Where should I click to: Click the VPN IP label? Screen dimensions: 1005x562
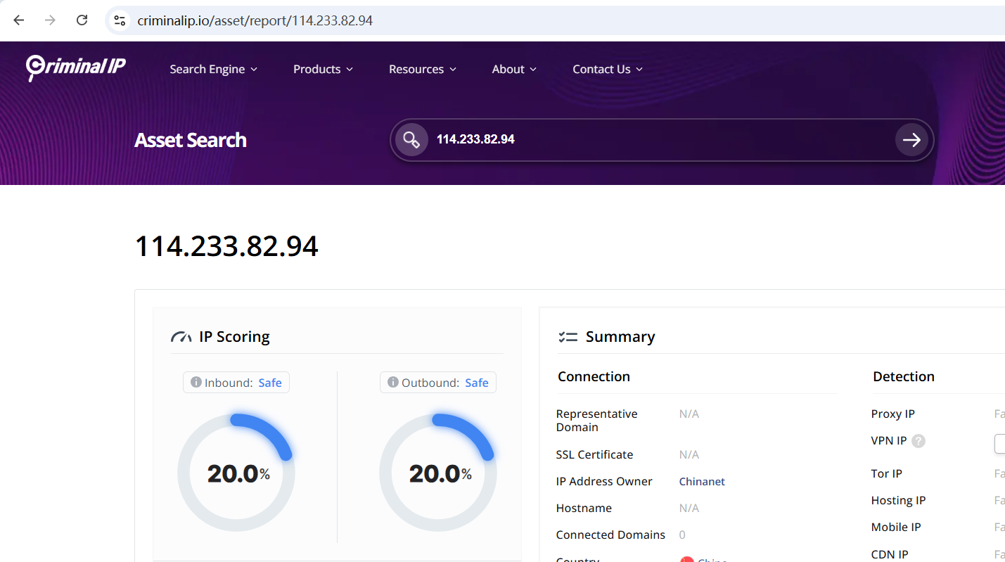click(889, 441)
